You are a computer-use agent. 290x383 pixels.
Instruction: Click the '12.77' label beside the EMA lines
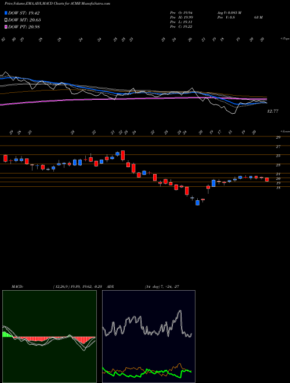273,111
